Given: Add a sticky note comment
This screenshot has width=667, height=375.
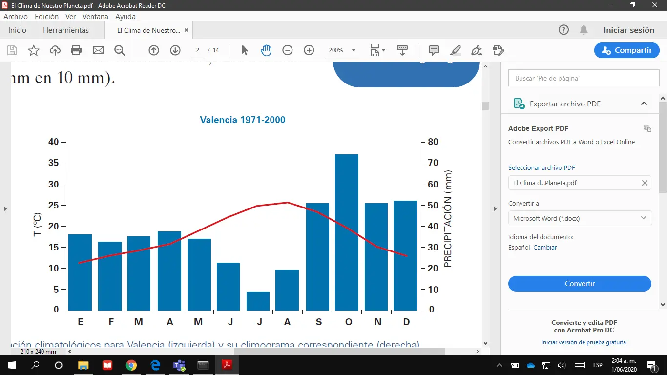Looking at the screenshot, I should 434,50.
